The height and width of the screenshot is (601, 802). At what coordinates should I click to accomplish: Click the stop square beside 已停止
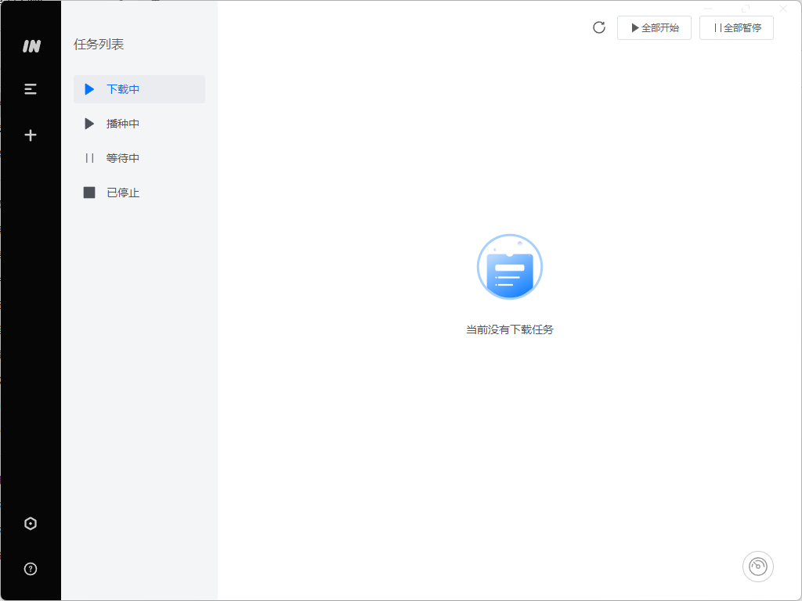[x=89, y=192]
